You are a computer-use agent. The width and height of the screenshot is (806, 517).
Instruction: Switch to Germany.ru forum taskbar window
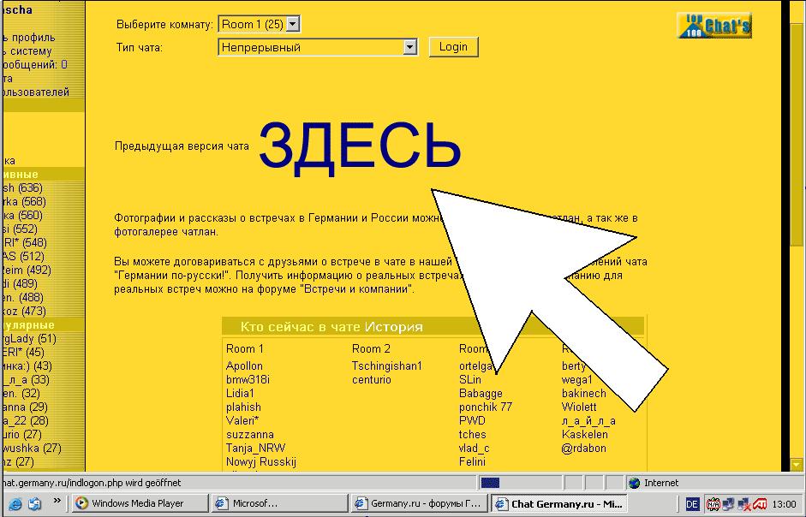coord(418,503)
